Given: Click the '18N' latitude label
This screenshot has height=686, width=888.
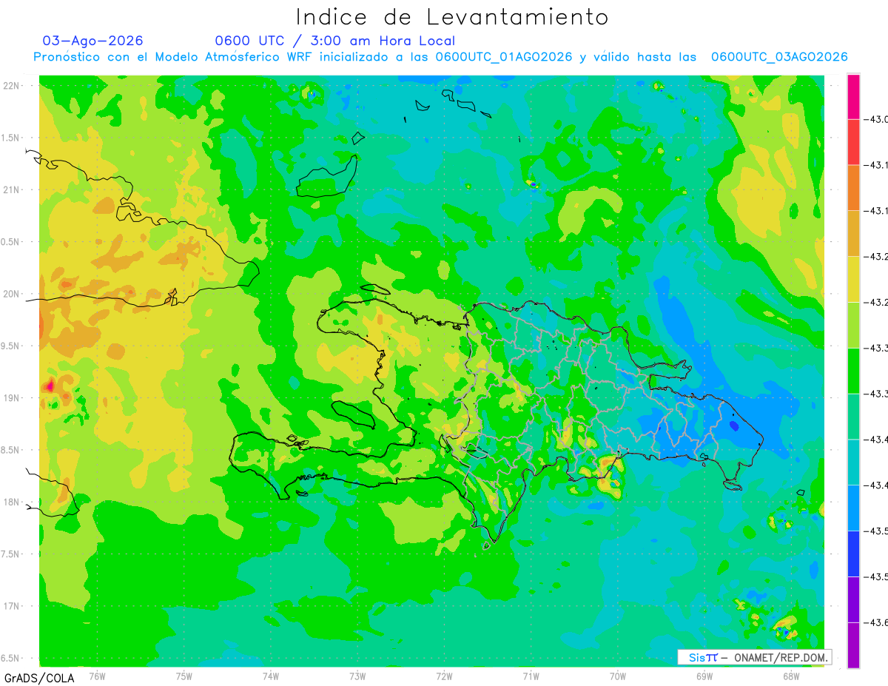Looking at the screenshot, I should pyautogui.click(x=13, y=502).
